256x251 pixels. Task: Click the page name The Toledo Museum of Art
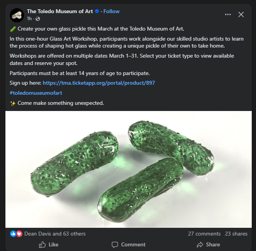[60, 11]
